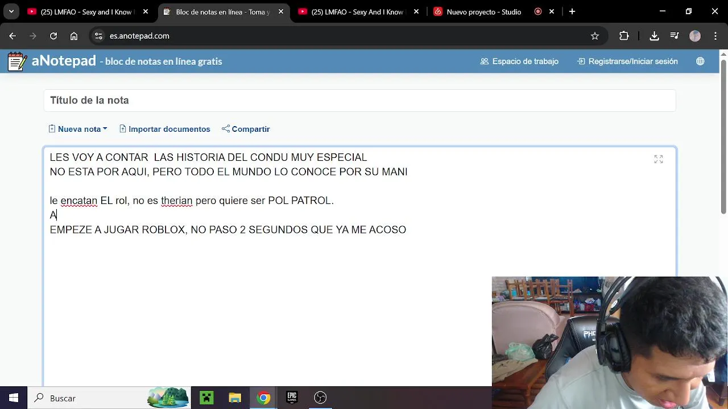The height and width of the screenshot is (409, 728).
Task: View site information icon in address bar
Action: [x=98, y=36]
